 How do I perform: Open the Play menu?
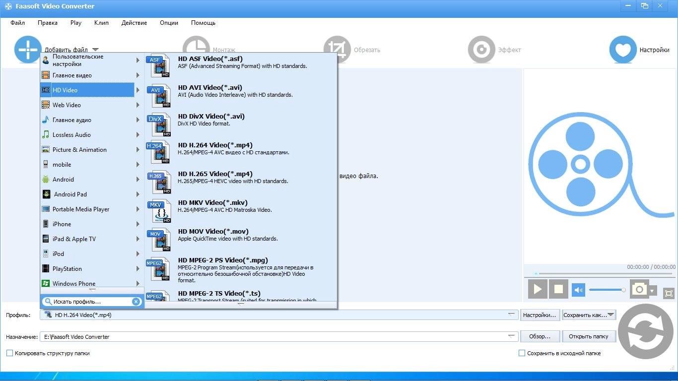[76, 23]
